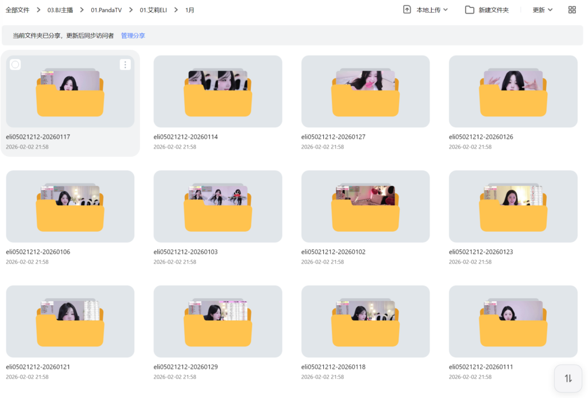Viewport: 588px width, 398px height.
Task: Click the 管理分享 link
Action: pos(133,36)
